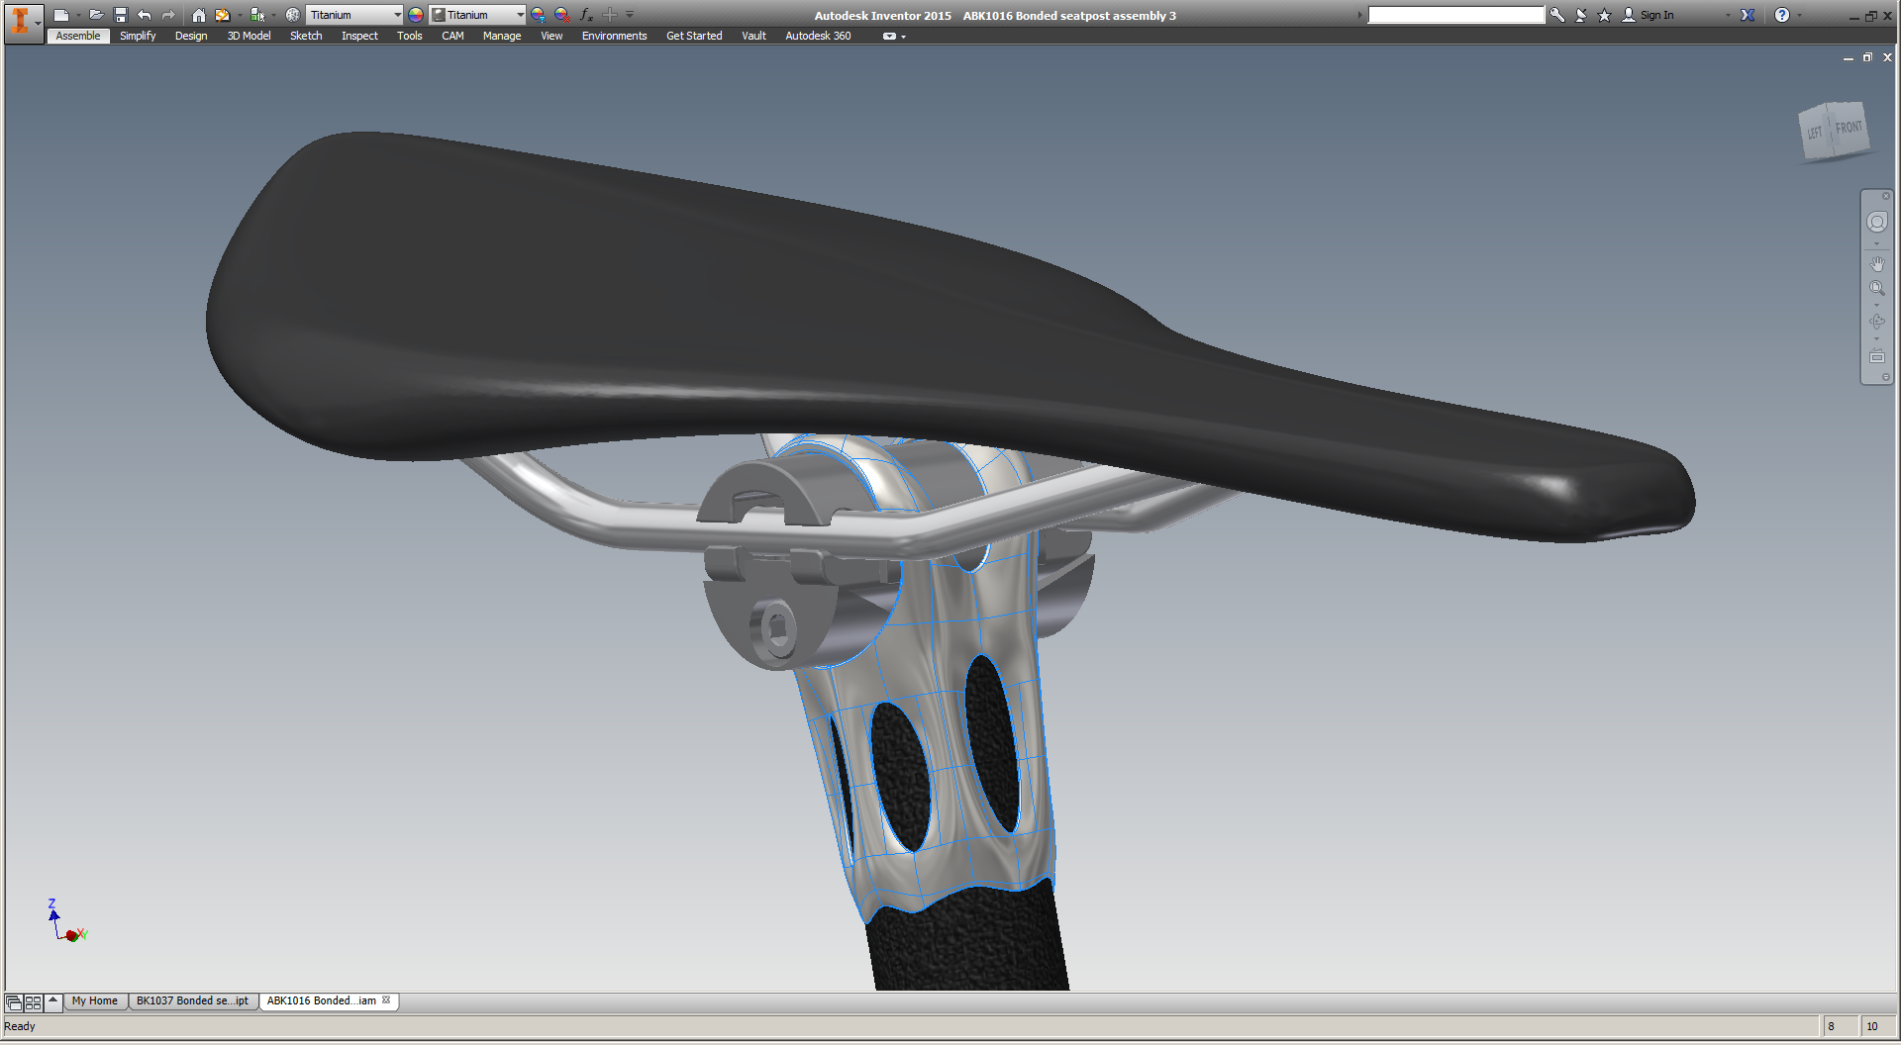Expand the New file dropdown arrow
Screen dimensions: 1901x1045
(78, 15)
